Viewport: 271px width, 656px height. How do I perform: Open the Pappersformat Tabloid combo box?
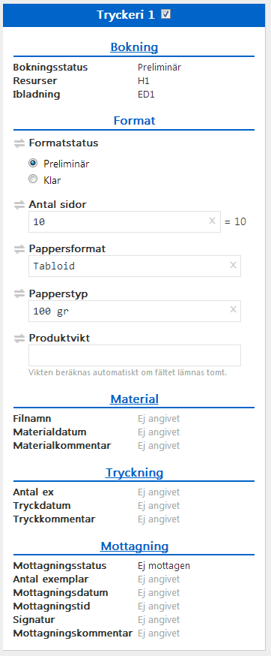pyautogui.click(x=135, y=266)
